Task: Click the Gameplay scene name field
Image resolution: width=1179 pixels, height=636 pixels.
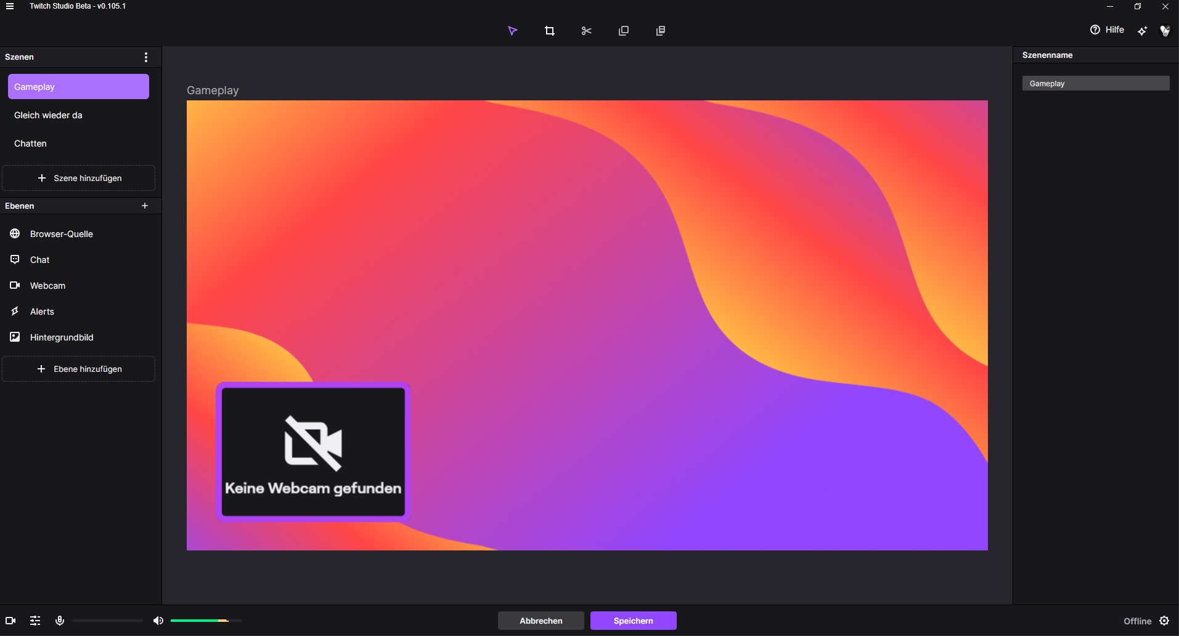Action: pyautogui.click(x=1096, y=83)
